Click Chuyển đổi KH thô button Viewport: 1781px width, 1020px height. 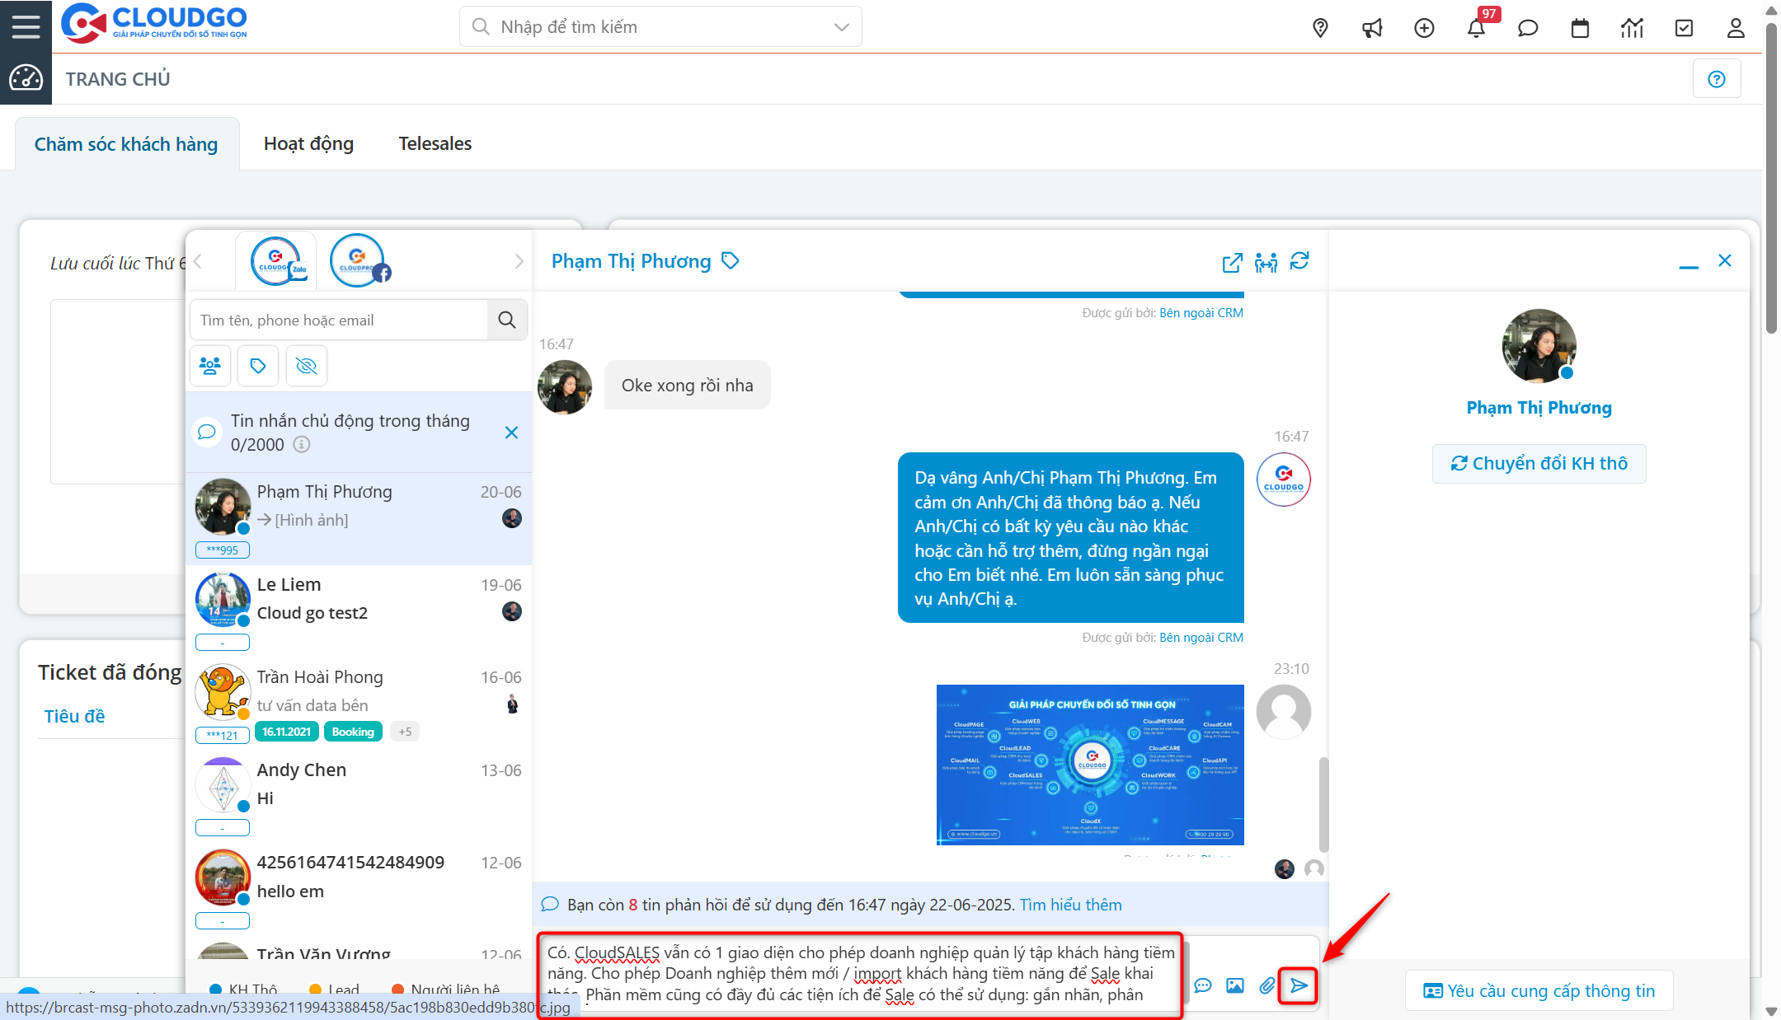click(x=1539, y=463)
